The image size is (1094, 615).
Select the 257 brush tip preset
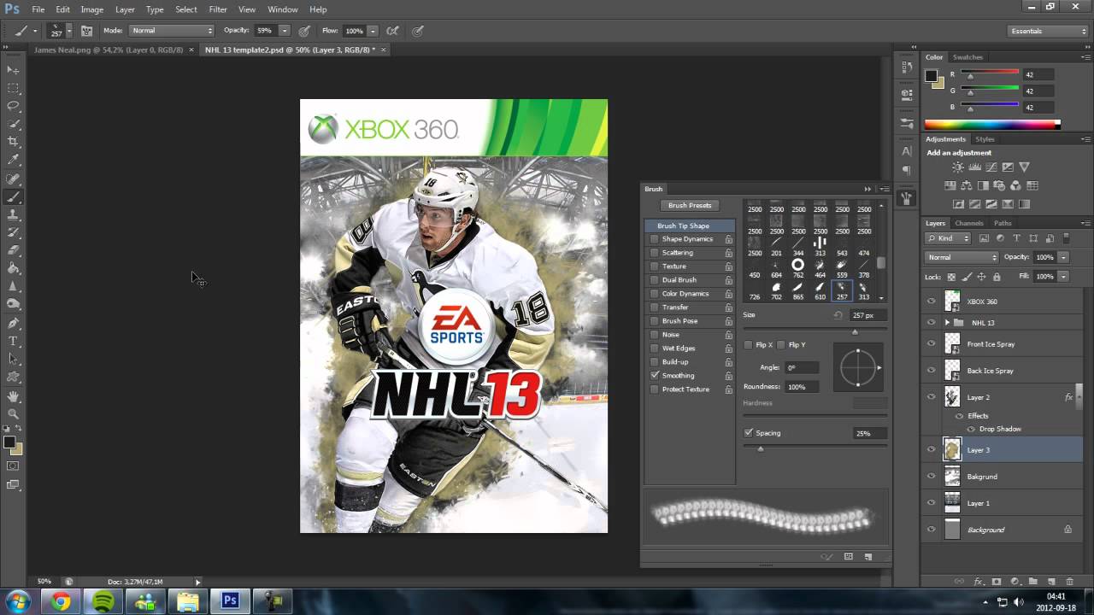click(842, 291)
